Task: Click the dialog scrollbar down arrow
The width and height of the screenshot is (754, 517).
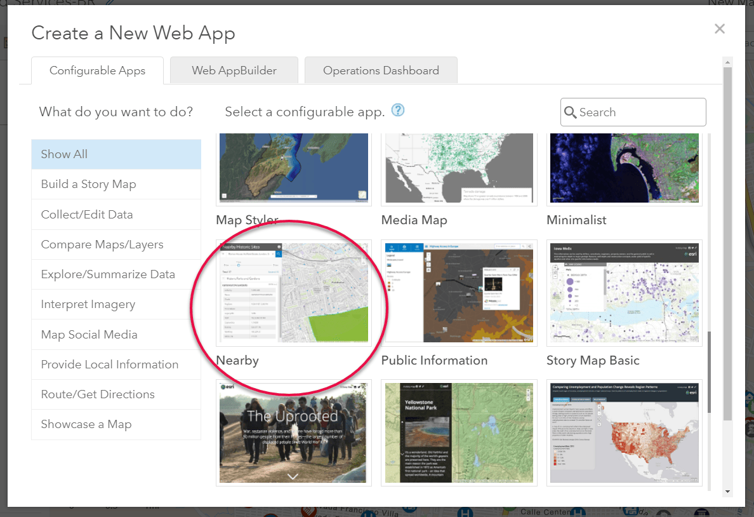Action: click(x=727, y=492)
